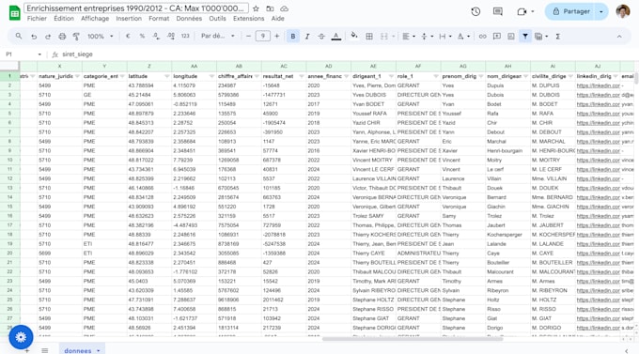639x354 pixels.
Task: Open text wrapping dropdown
Action: [445, 37]
